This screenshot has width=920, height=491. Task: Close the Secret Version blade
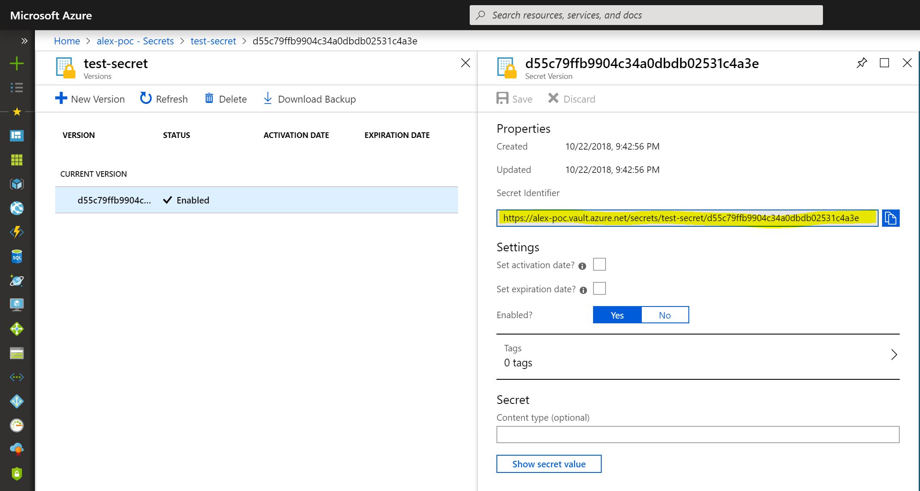907,63
